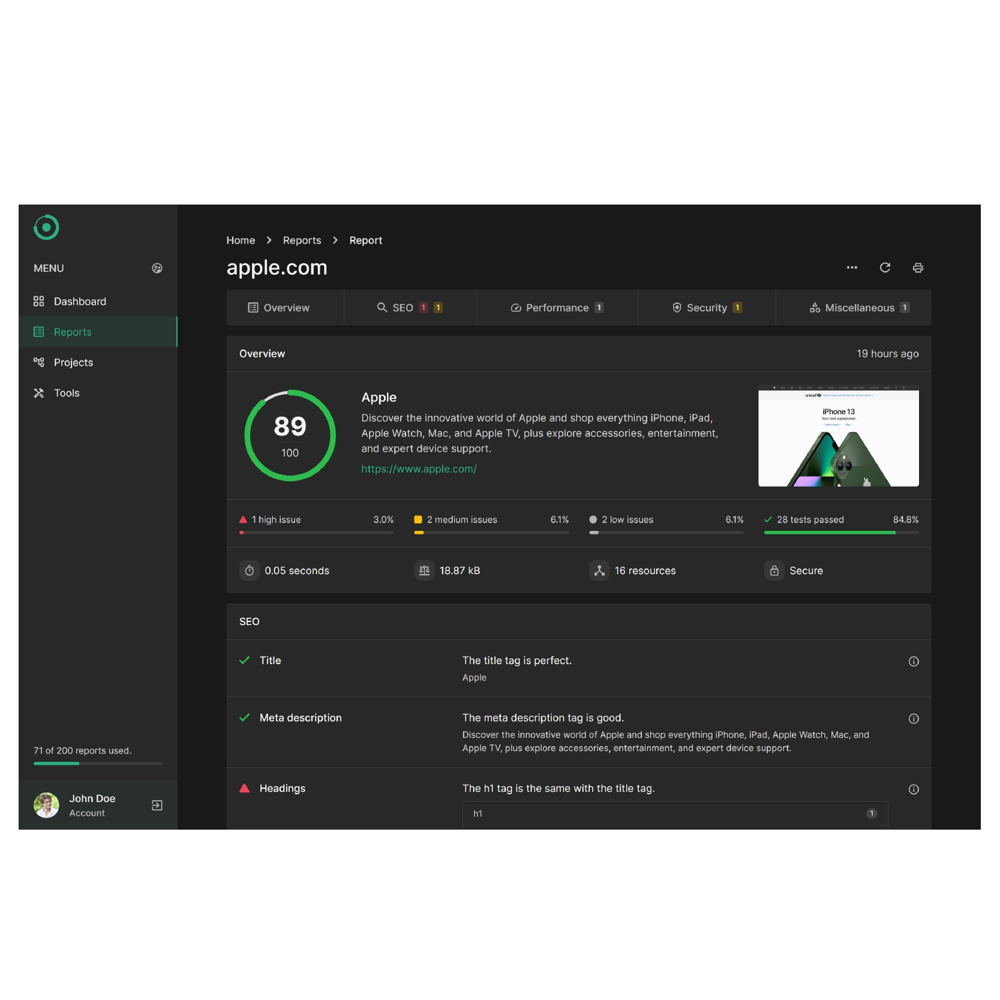Click the log out icon next to John Doe
This screenshot has height=1000, width=1000.
pos(157,805)
